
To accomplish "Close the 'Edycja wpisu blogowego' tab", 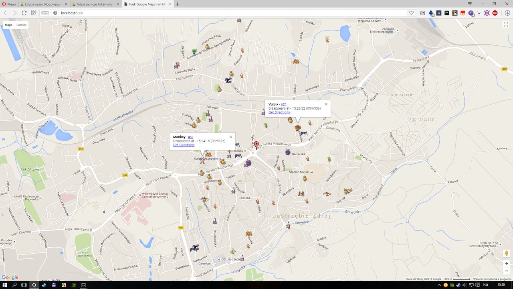I will pyautogui.click(x=66, y=4).
